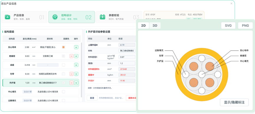The height and width of the screenshot is (114, 255).
Task: Switch preview to 2D view
Action: (144, 26)
